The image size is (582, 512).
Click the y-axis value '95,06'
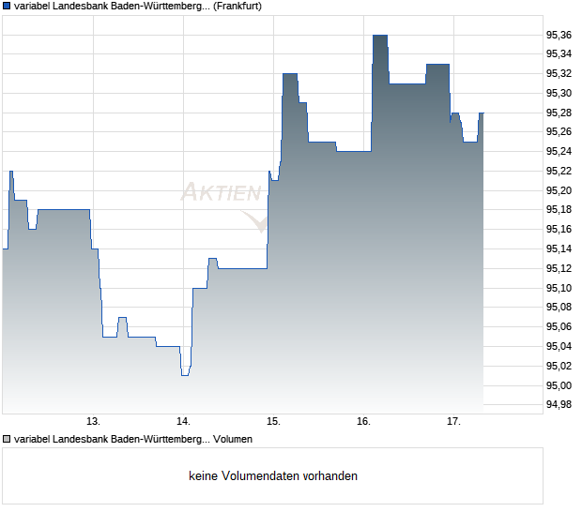point(559,326)
